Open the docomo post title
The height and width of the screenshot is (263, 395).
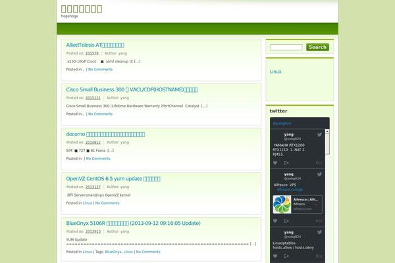point(105,134)
